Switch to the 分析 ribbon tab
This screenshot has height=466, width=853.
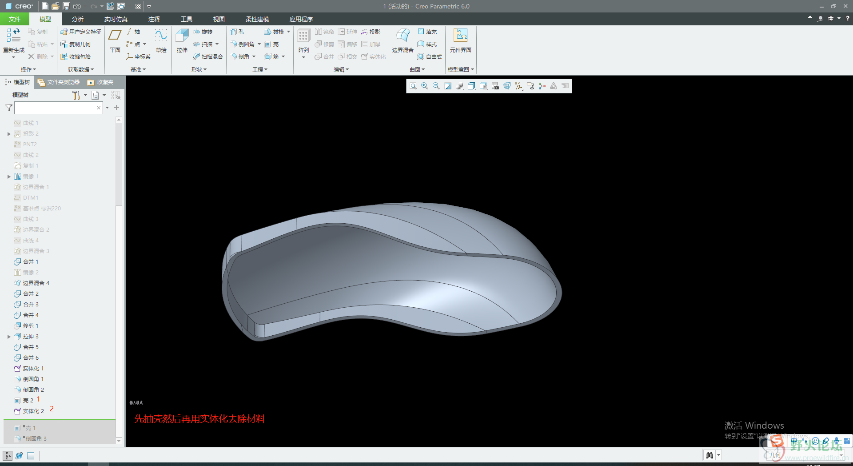tap(78, 19)
